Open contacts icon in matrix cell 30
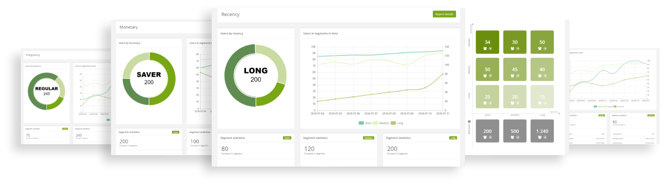 (x=512, y=49)
